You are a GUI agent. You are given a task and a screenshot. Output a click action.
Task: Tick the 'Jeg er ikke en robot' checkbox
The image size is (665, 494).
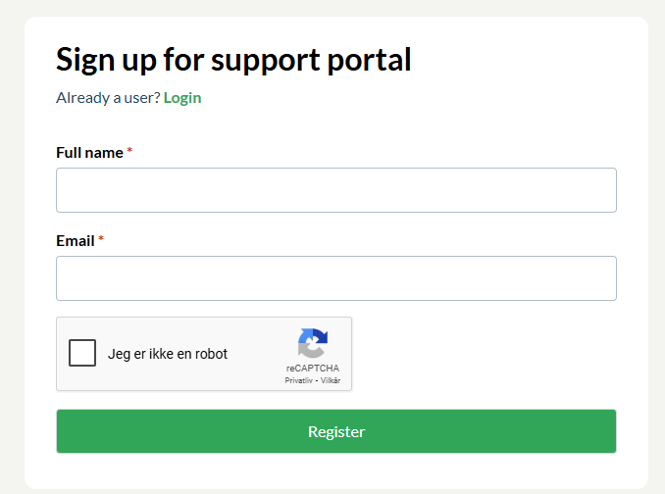point(82,353)
